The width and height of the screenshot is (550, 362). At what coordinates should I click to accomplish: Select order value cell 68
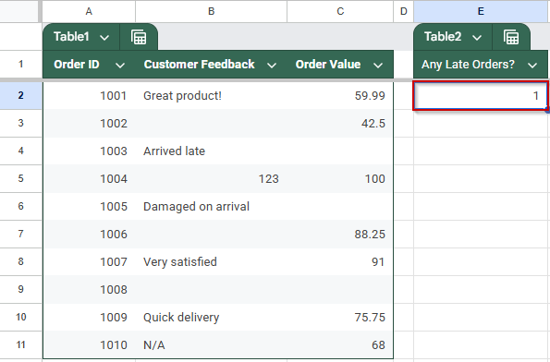tap(340, 344)
